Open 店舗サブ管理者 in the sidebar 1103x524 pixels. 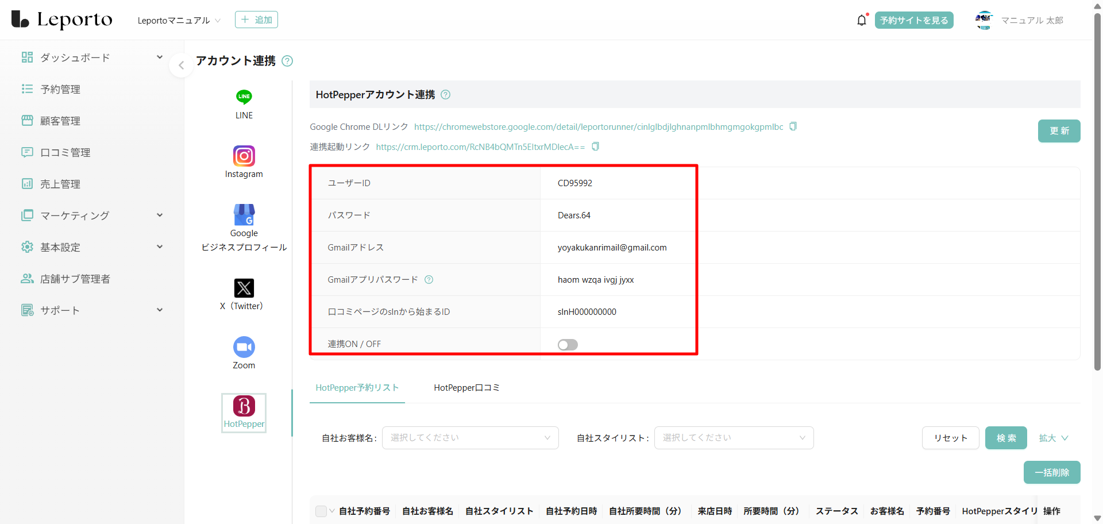click(75, 279)
